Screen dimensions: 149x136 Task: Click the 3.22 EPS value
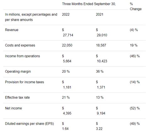(x=99, y=129)
